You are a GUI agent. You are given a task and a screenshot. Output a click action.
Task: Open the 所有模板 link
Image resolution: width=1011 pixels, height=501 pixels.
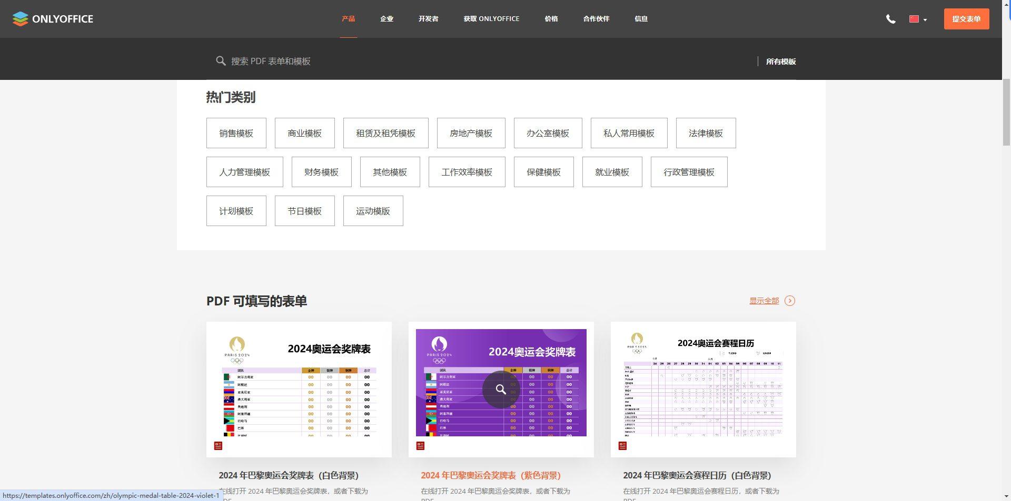(780, 62)
